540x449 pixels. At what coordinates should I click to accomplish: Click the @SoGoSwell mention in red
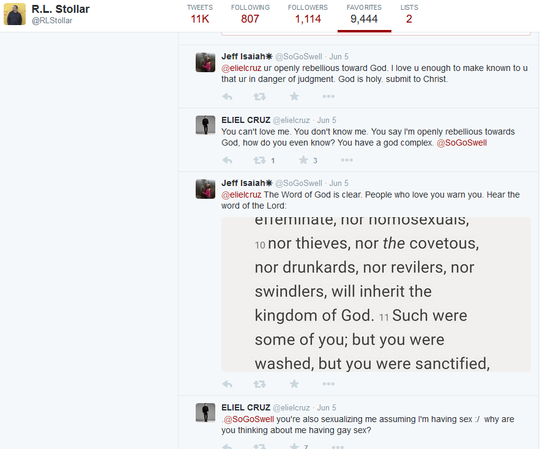click(462, 142)
